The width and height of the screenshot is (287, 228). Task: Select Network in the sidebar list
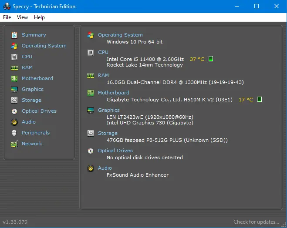(32, 144)
